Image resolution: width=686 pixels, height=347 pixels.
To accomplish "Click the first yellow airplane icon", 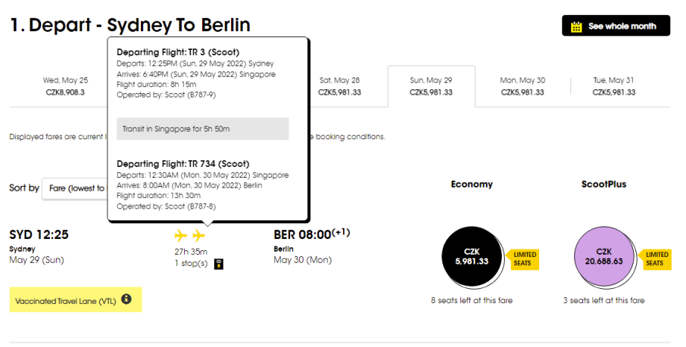I will (180, 236).
